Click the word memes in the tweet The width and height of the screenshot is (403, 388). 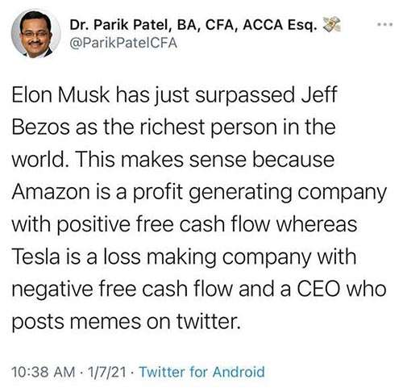click(x=105, y=321)
